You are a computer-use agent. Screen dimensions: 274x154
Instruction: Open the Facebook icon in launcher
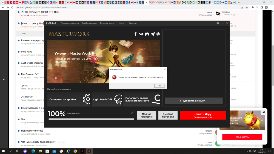coord(135,34)
